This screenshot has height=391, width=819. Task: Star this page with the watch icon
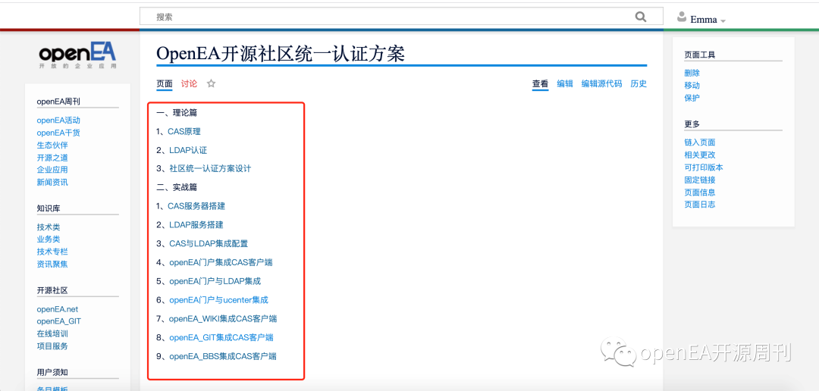coord(211,83)
